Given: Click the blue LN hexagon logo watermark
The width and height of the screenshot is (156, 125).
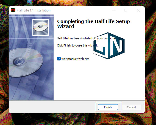Looking at the screenshot, I should click(x=109, y=46).
